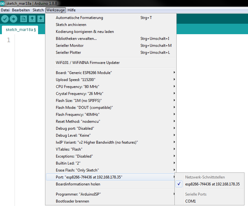The width and height of the screenshot is (248, 206).
Task: Click the Verify sketch checkmark icon
Action: [5, 19]
